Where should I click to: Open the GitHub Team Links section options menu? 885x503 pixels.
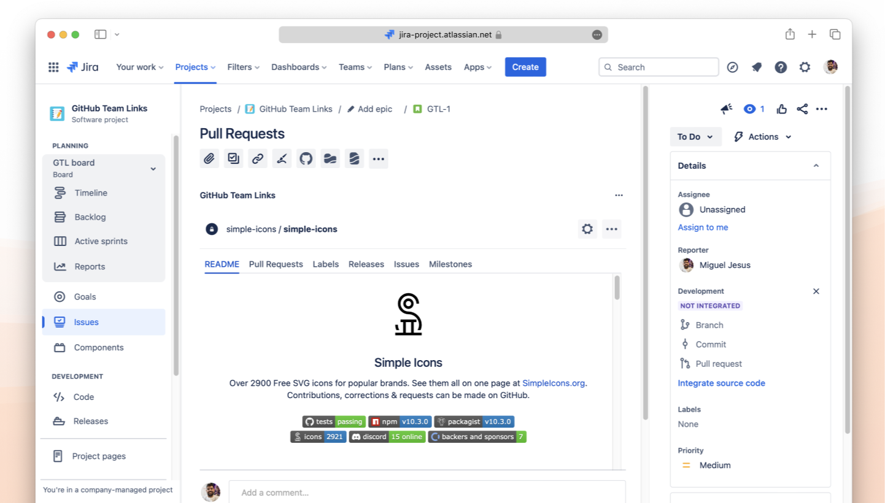pyautogui.click(x=619, y=195)
